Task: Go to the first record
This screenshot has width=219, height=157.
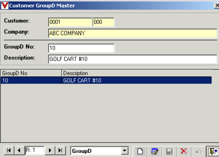Action: [x=9, y=150]
